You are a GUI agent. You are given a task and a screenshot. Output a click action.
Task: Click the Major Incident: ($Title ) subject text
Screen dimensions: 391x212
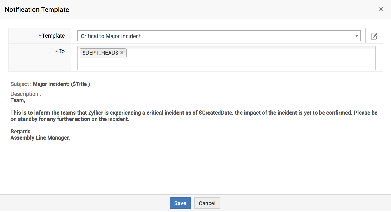[61, 84]
